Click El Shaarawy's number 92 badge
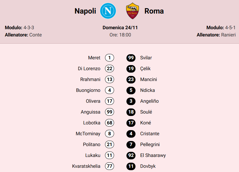This screenshot has width=239, height=172. tap(131, 155)
